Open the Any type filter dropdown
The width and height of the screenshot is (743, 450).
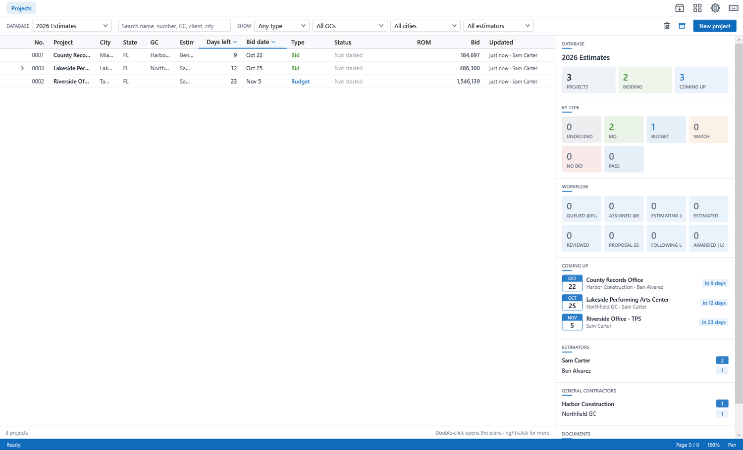point(282,26)
